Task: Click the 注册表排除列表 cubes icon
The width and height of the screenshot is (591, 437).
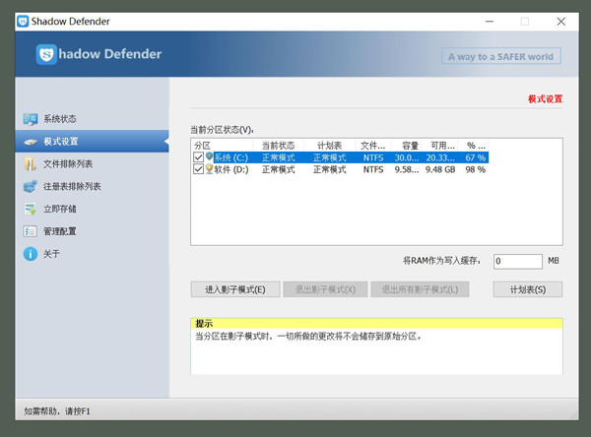Action: (x=31, y=186)
